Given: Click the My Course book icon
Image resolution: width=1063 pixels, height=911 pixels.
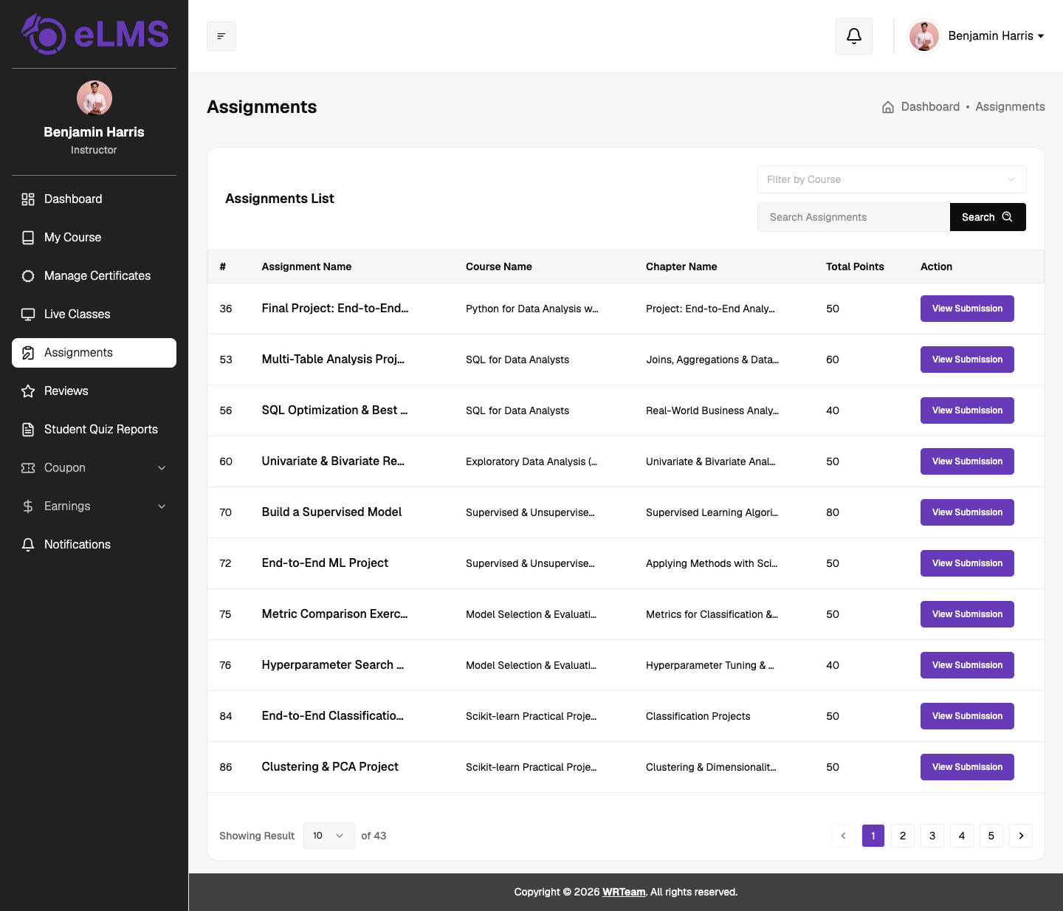Looking at the screenshot, I should [28, 238].
